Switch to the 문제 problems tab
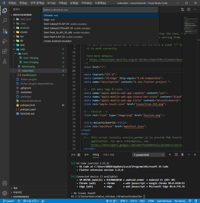This screenshot has height=203, width=200. coord(76,155)
